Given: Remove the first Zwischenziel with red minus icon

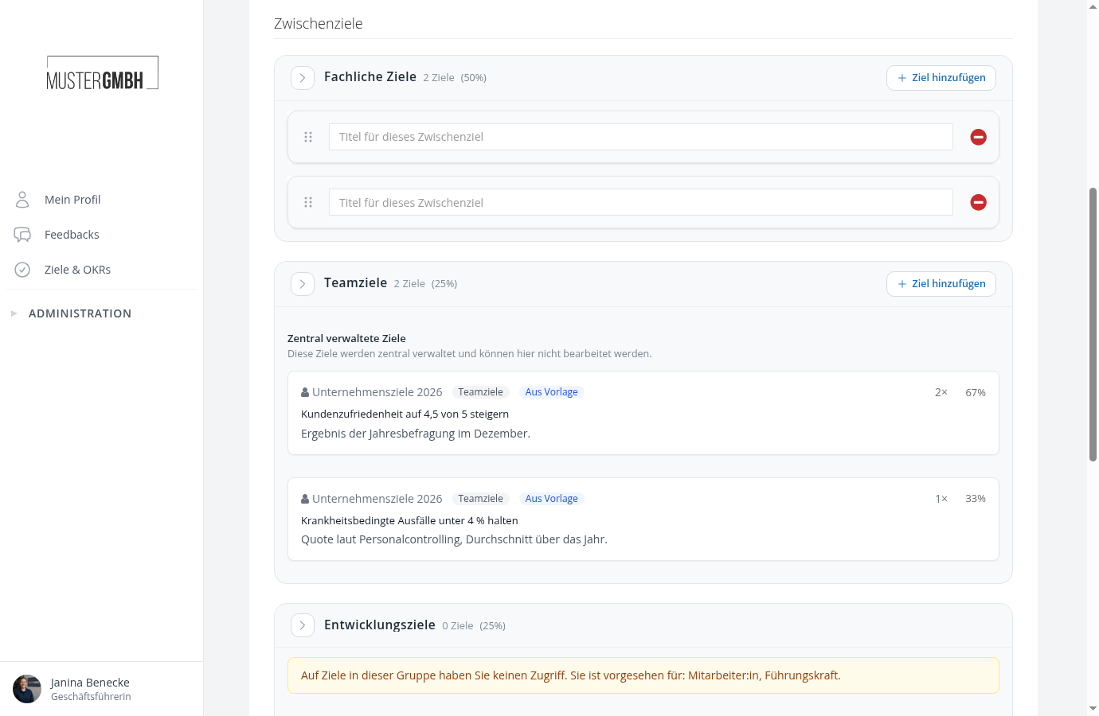Looking at the screenshot, I should click(978, 137).
